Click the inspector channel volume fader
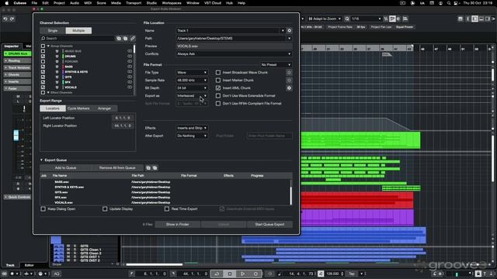The width and height of the screenshot is (497, 279). coord(16,135)
